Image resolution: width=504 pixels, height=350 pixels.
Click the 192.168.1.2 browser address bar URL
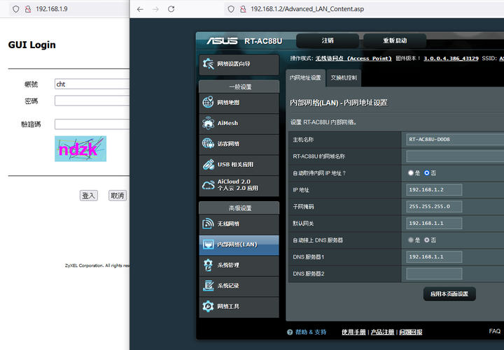tap(307, 9)
